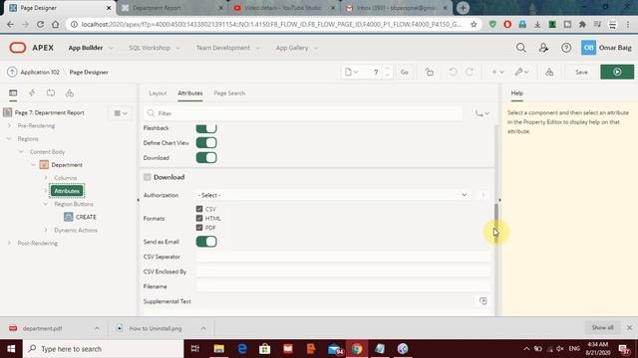638x358 pixels.
Task: Reload the browser page
Action: point(40,24)
